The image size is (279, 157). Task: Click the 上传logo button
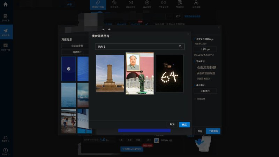[205, 49]
